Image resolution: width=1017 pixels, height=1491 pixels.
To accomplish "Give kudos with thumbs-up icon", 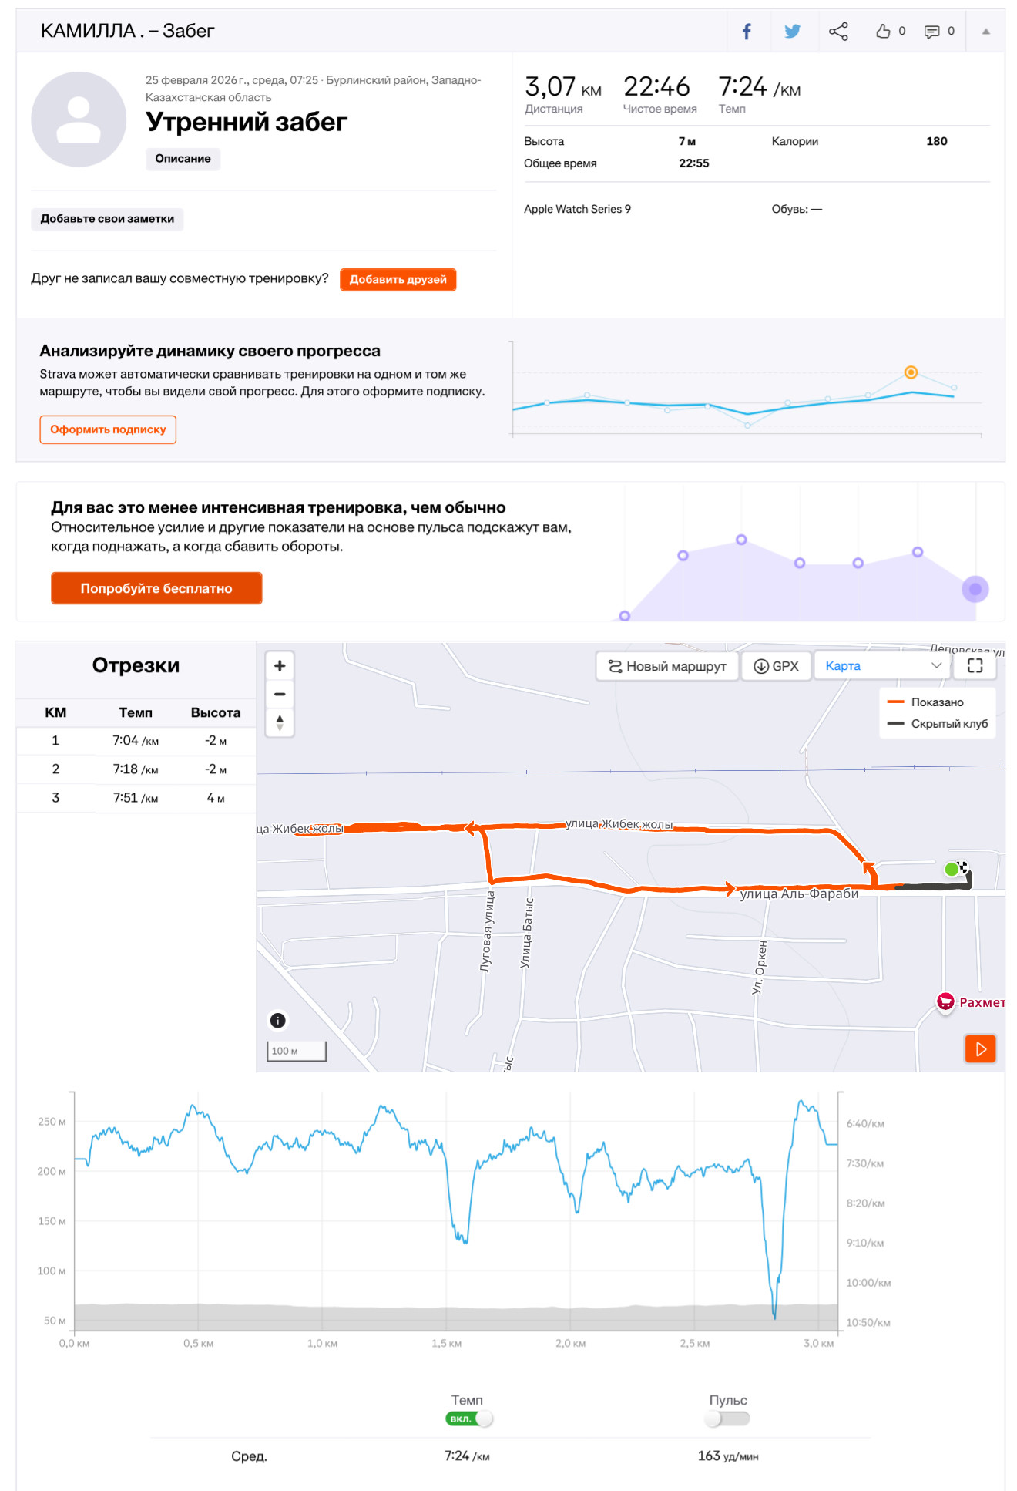I will click(883, 32).
